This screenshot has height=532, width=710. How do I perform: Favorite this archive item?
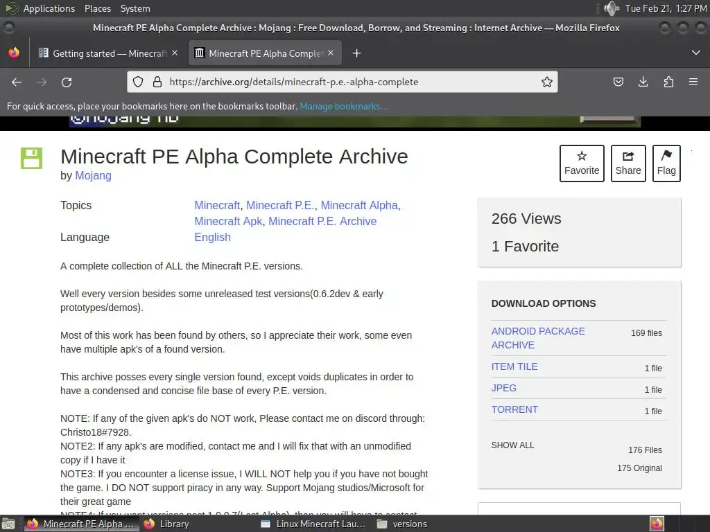[x=582, y=163]
